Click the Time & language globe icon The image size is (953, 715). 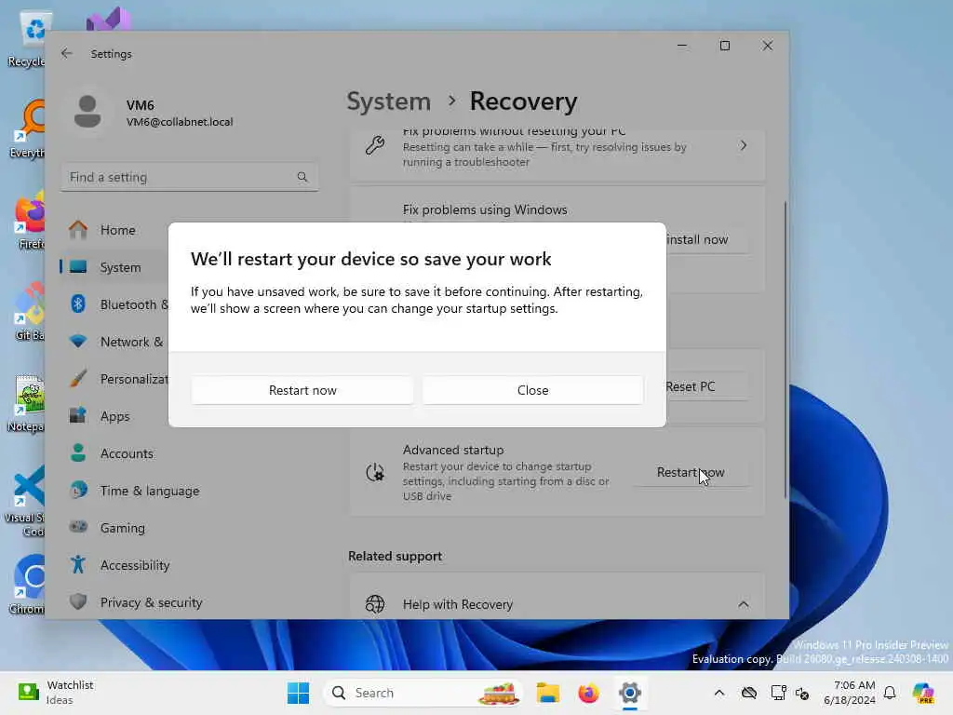(x=78, y=490)
